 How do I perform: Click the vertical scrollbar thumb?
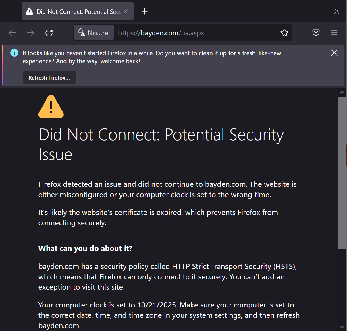click(x=342, y=172)
